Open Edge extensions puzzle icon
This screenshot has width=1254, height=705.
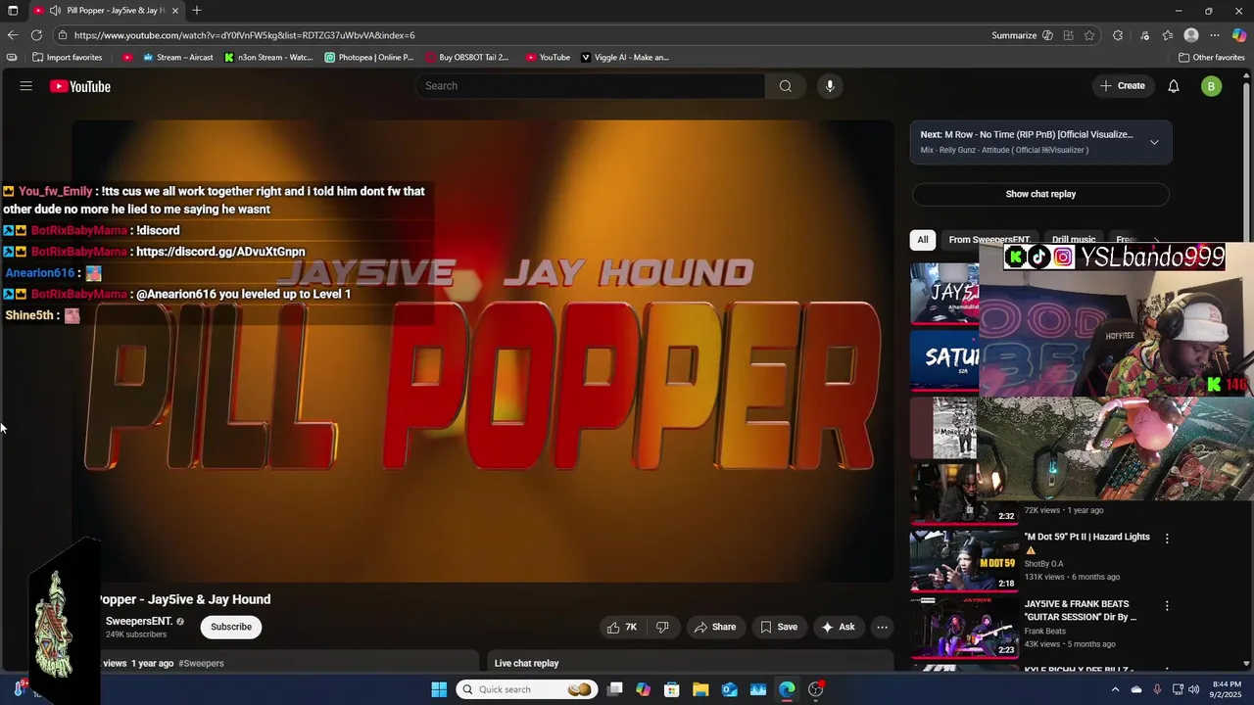(x=1118, y=35)
